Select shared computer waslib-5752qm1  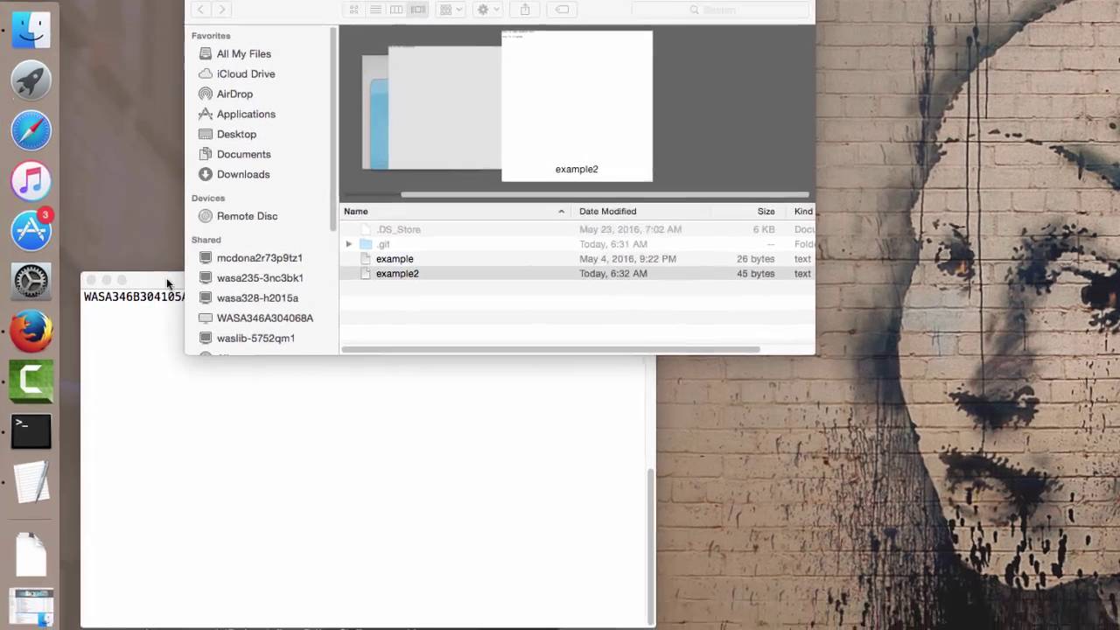255,339
